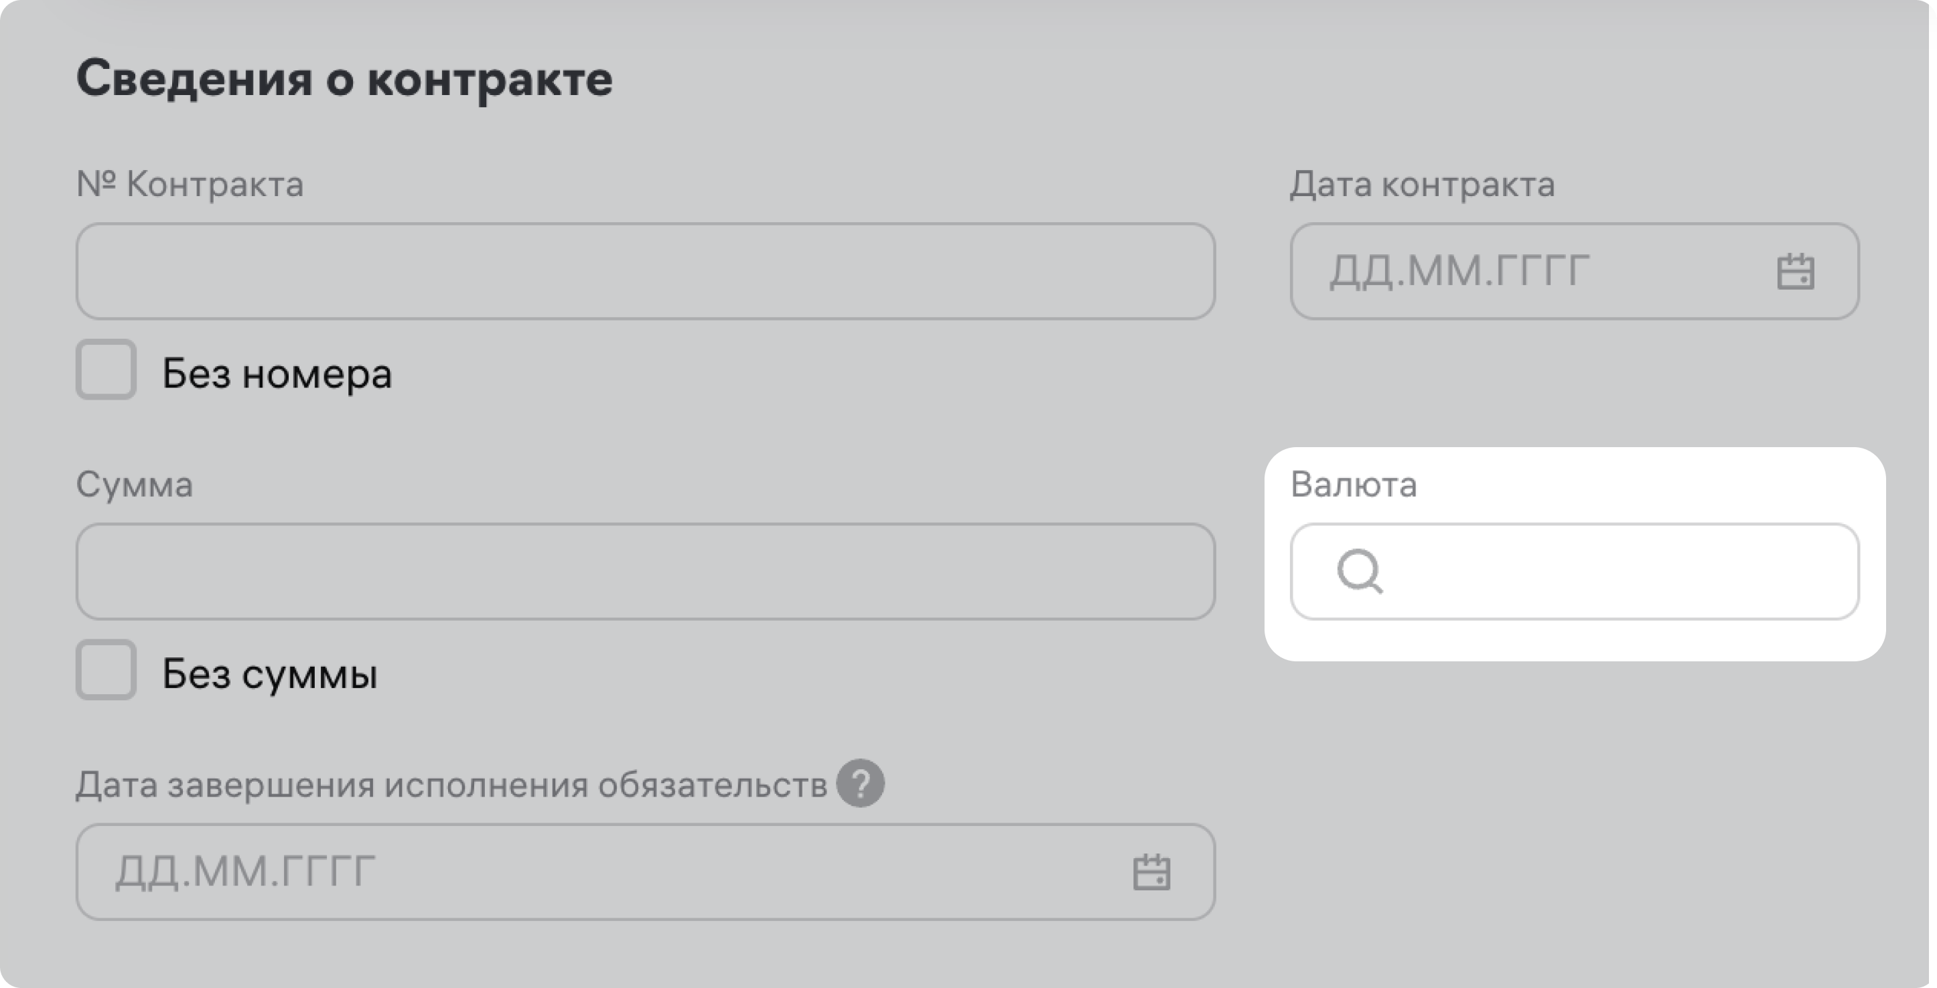Viewport: 1937px width, 988px height.
Task: Click the question mark help icon
Action: [x=860, y=784]
